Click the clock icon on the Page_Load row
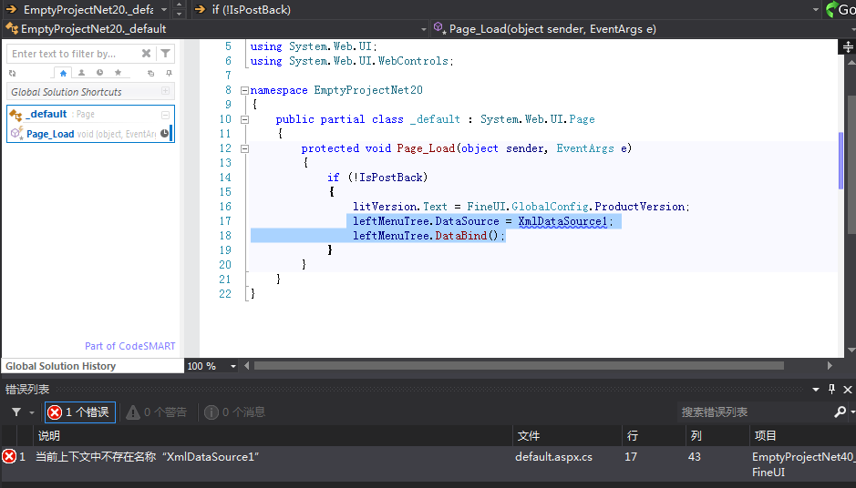856x488 pixels. tap(164, 134)
